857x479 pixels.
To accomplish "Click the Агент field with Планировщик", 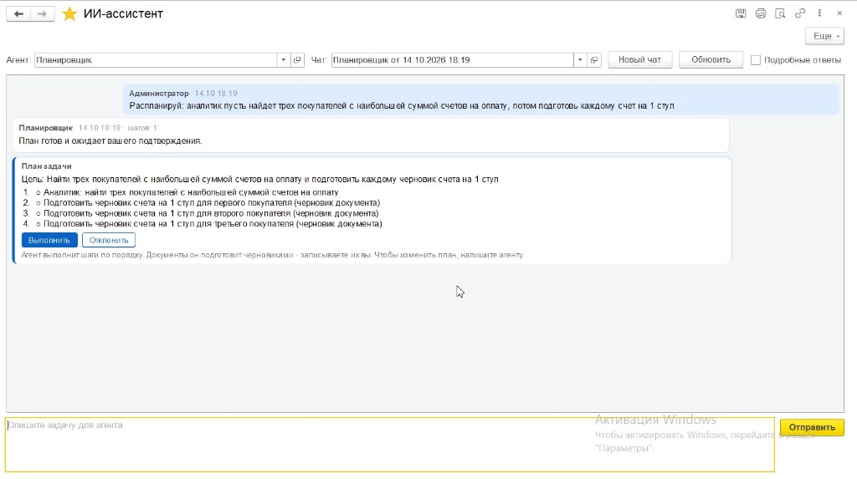I will (156, 60).
